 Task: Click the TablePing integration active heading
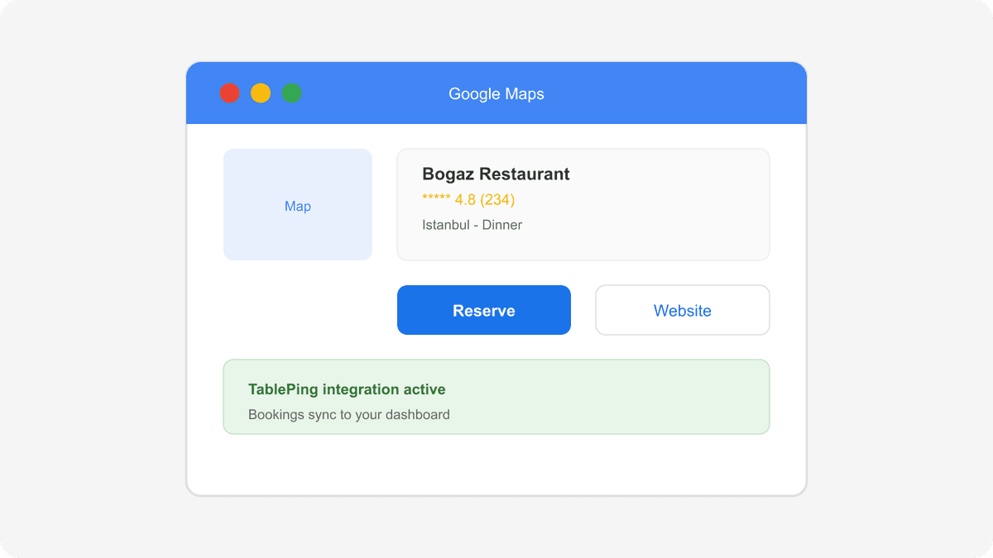pyautogui.click(x=347, y=389)
